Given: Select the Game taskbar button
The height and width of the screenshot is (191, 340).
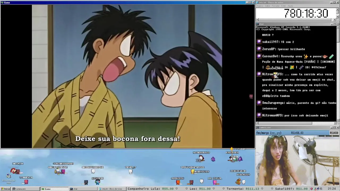Looking at the screenshot, I should (x=54, y=189).
